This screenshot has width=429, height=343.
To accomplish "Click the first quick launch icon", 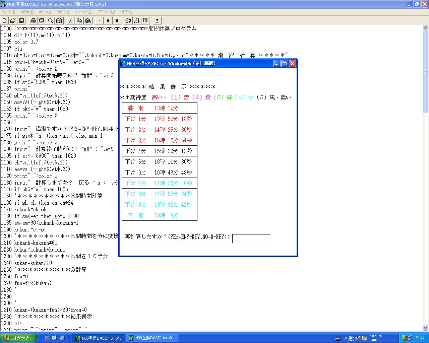I will coord(47,338).
